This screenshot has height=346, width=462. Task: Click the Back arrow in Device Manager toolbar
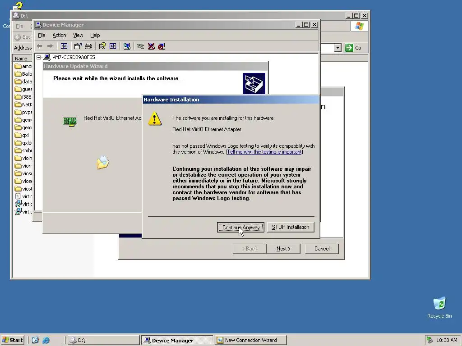pos(40,46)
